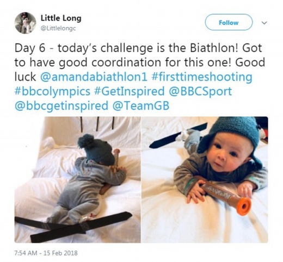
Task: Open the @amandabiathlon1 mention
Action: tap(94, 77)
